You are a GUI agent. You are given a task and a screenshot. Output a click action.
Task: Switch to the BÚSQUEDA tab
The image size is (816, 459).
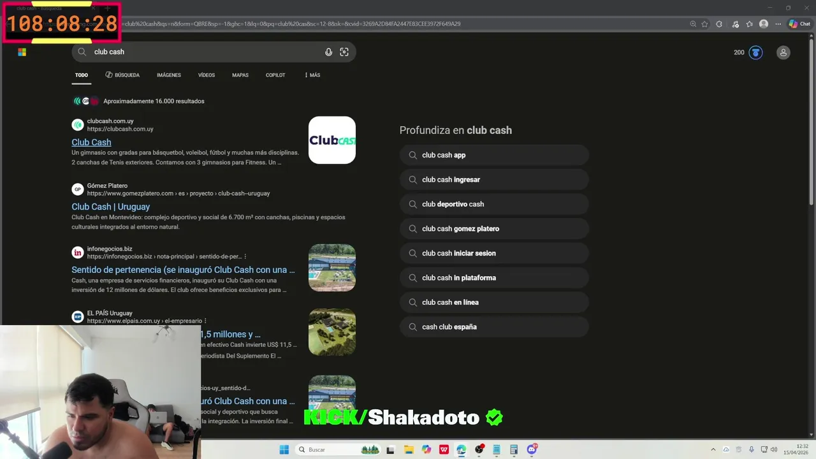tap(122, 75)
